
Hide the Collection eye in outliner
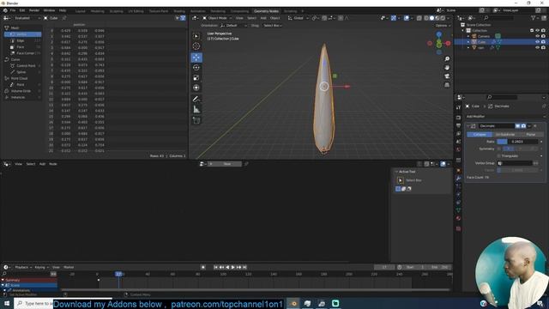pyautogui.click(x=538, y=31)
